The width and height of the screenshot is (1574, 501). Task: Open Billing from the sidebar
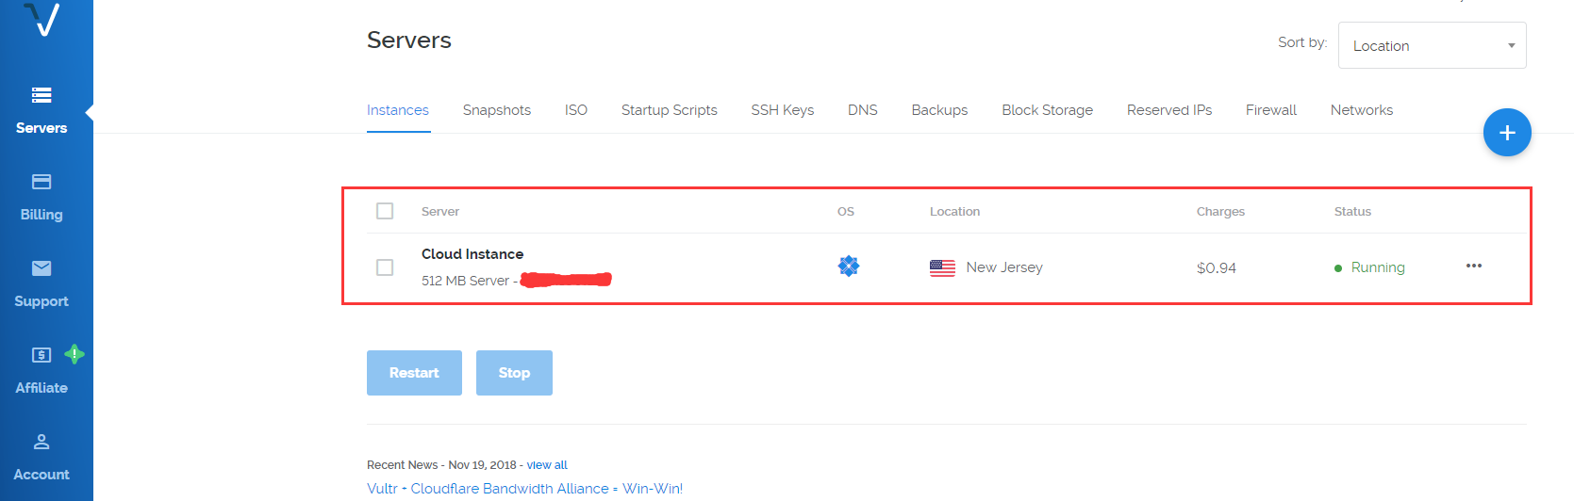click(41, 197)
